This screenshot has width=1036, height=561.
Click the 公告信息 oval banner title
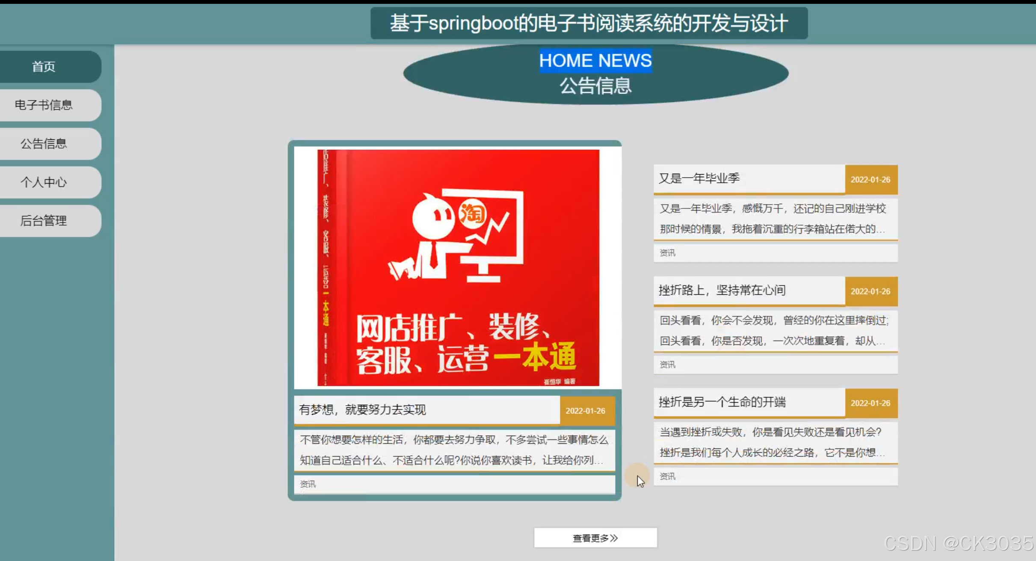pyautogui.click(x=595, y=86)
